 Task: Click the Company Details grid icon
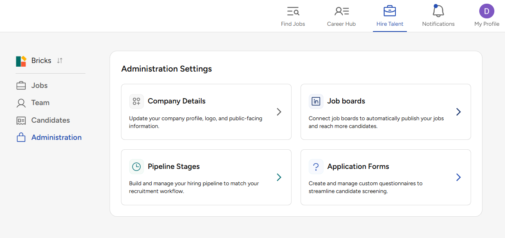pyautogui.click(x=137, y=101)
